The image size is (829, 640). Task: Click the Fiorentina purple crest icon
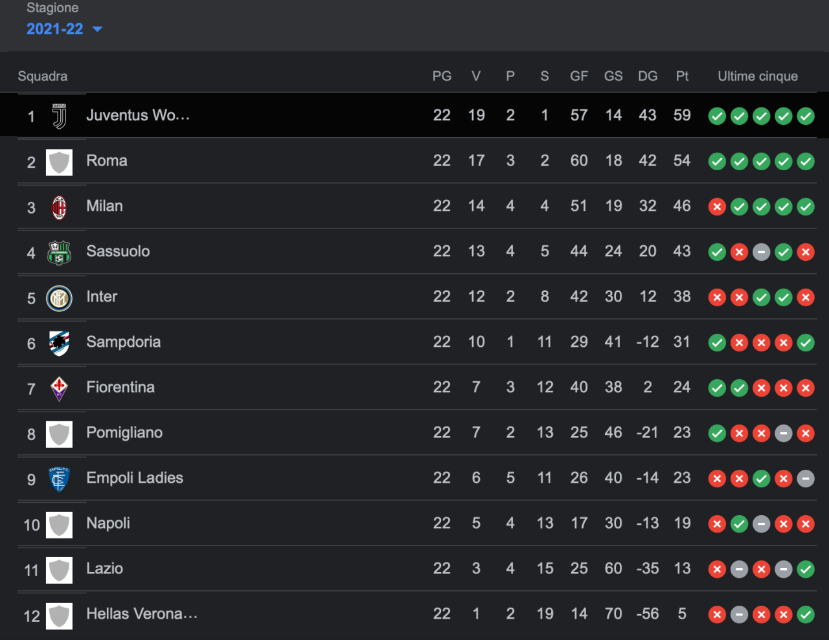(x=59, y=389)
